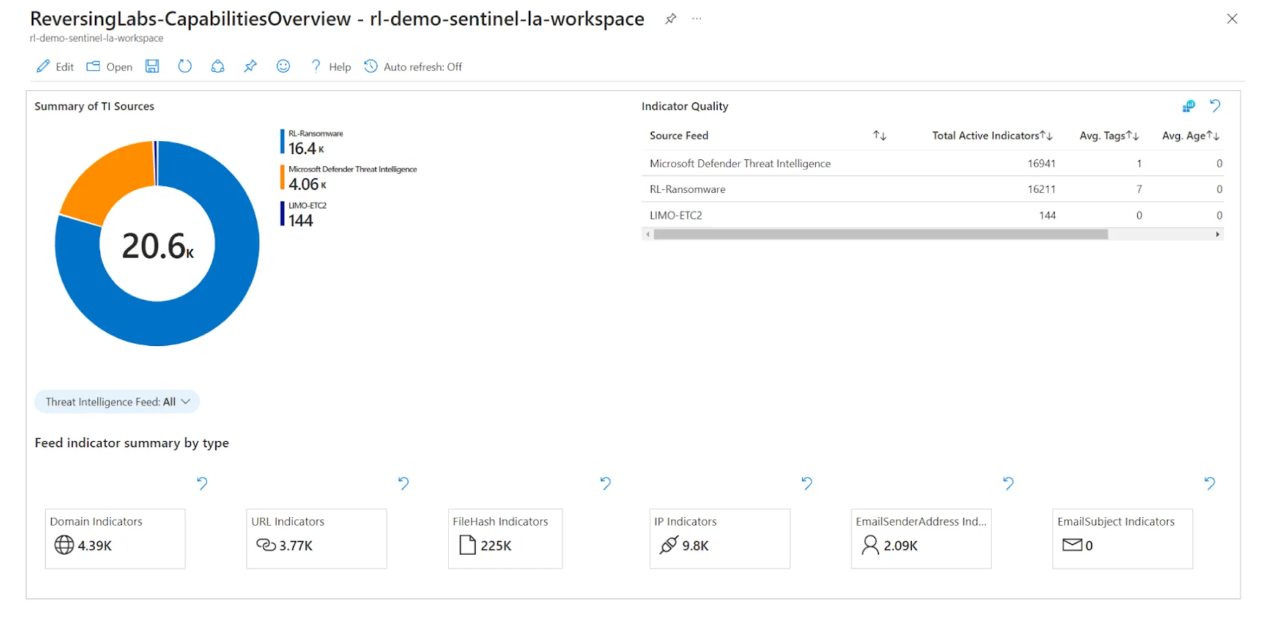Click the Open button in the toolbar
Viewport: 1286px width, 620px height.
[109, 66]
